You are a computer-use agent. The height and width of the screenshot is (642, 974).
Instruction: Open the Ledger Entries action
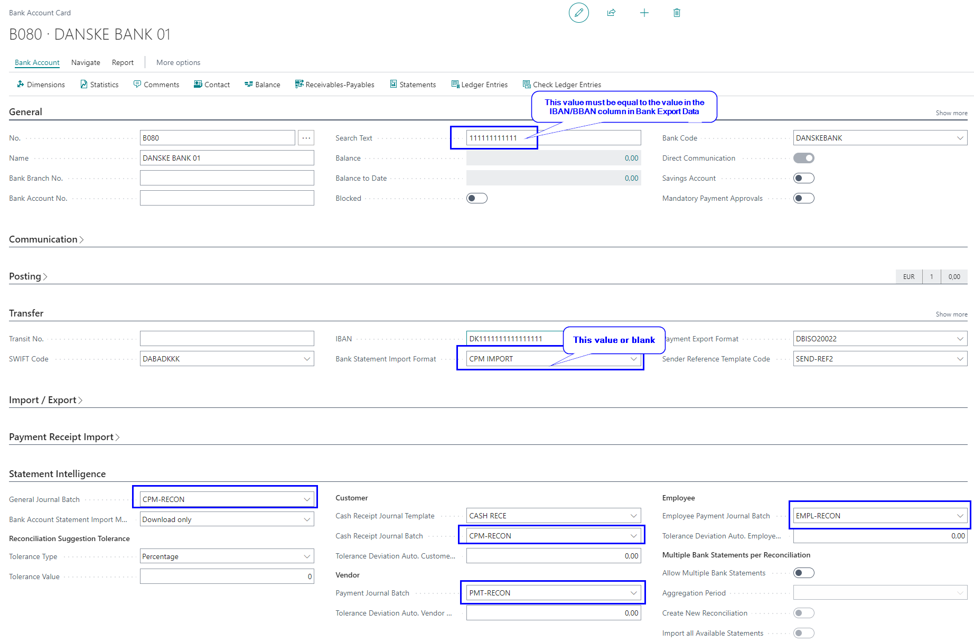[479, 85]
